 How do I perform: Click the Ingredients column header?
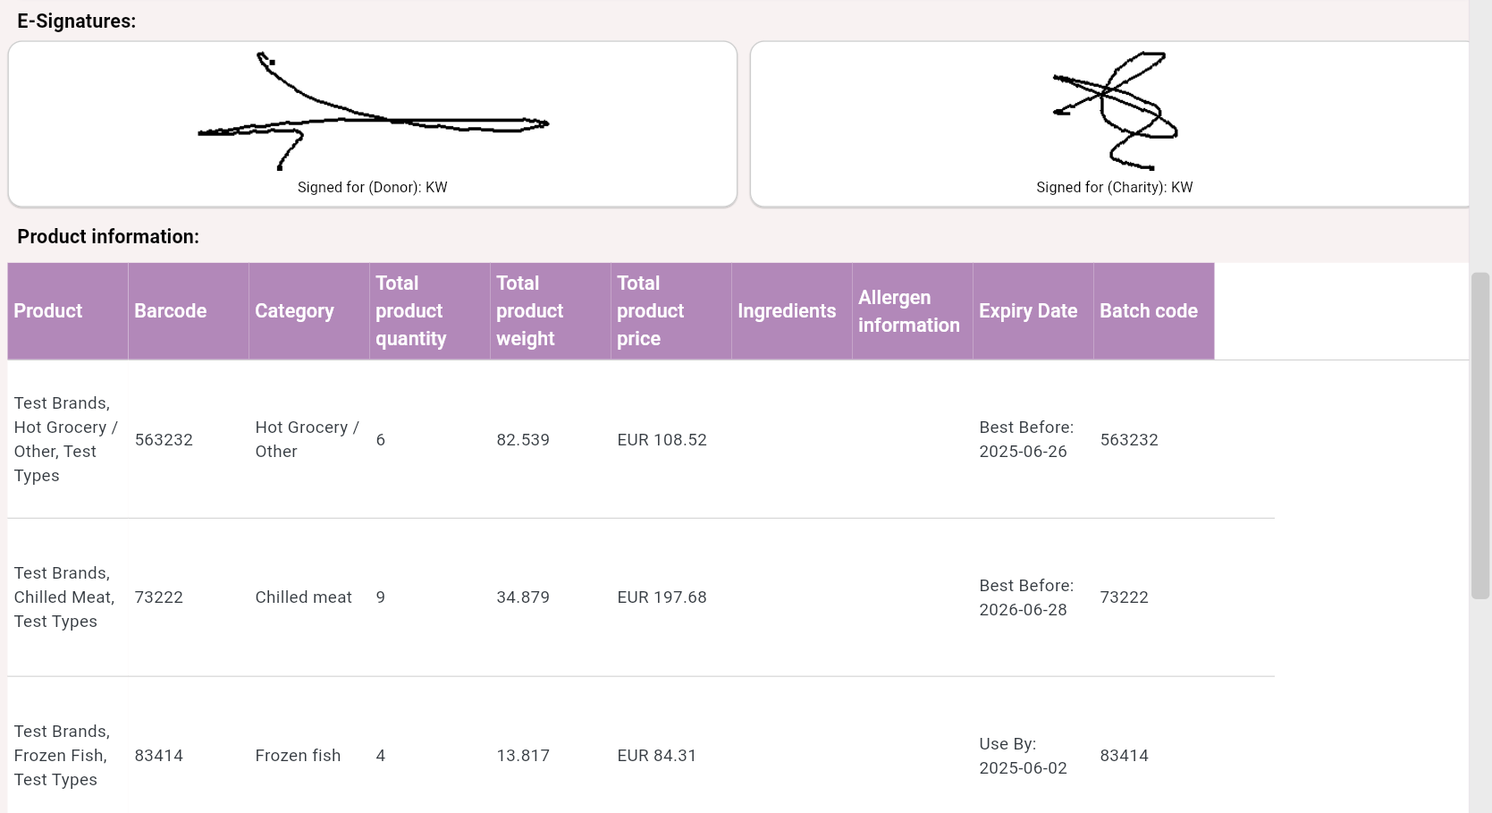click(787, 311)
